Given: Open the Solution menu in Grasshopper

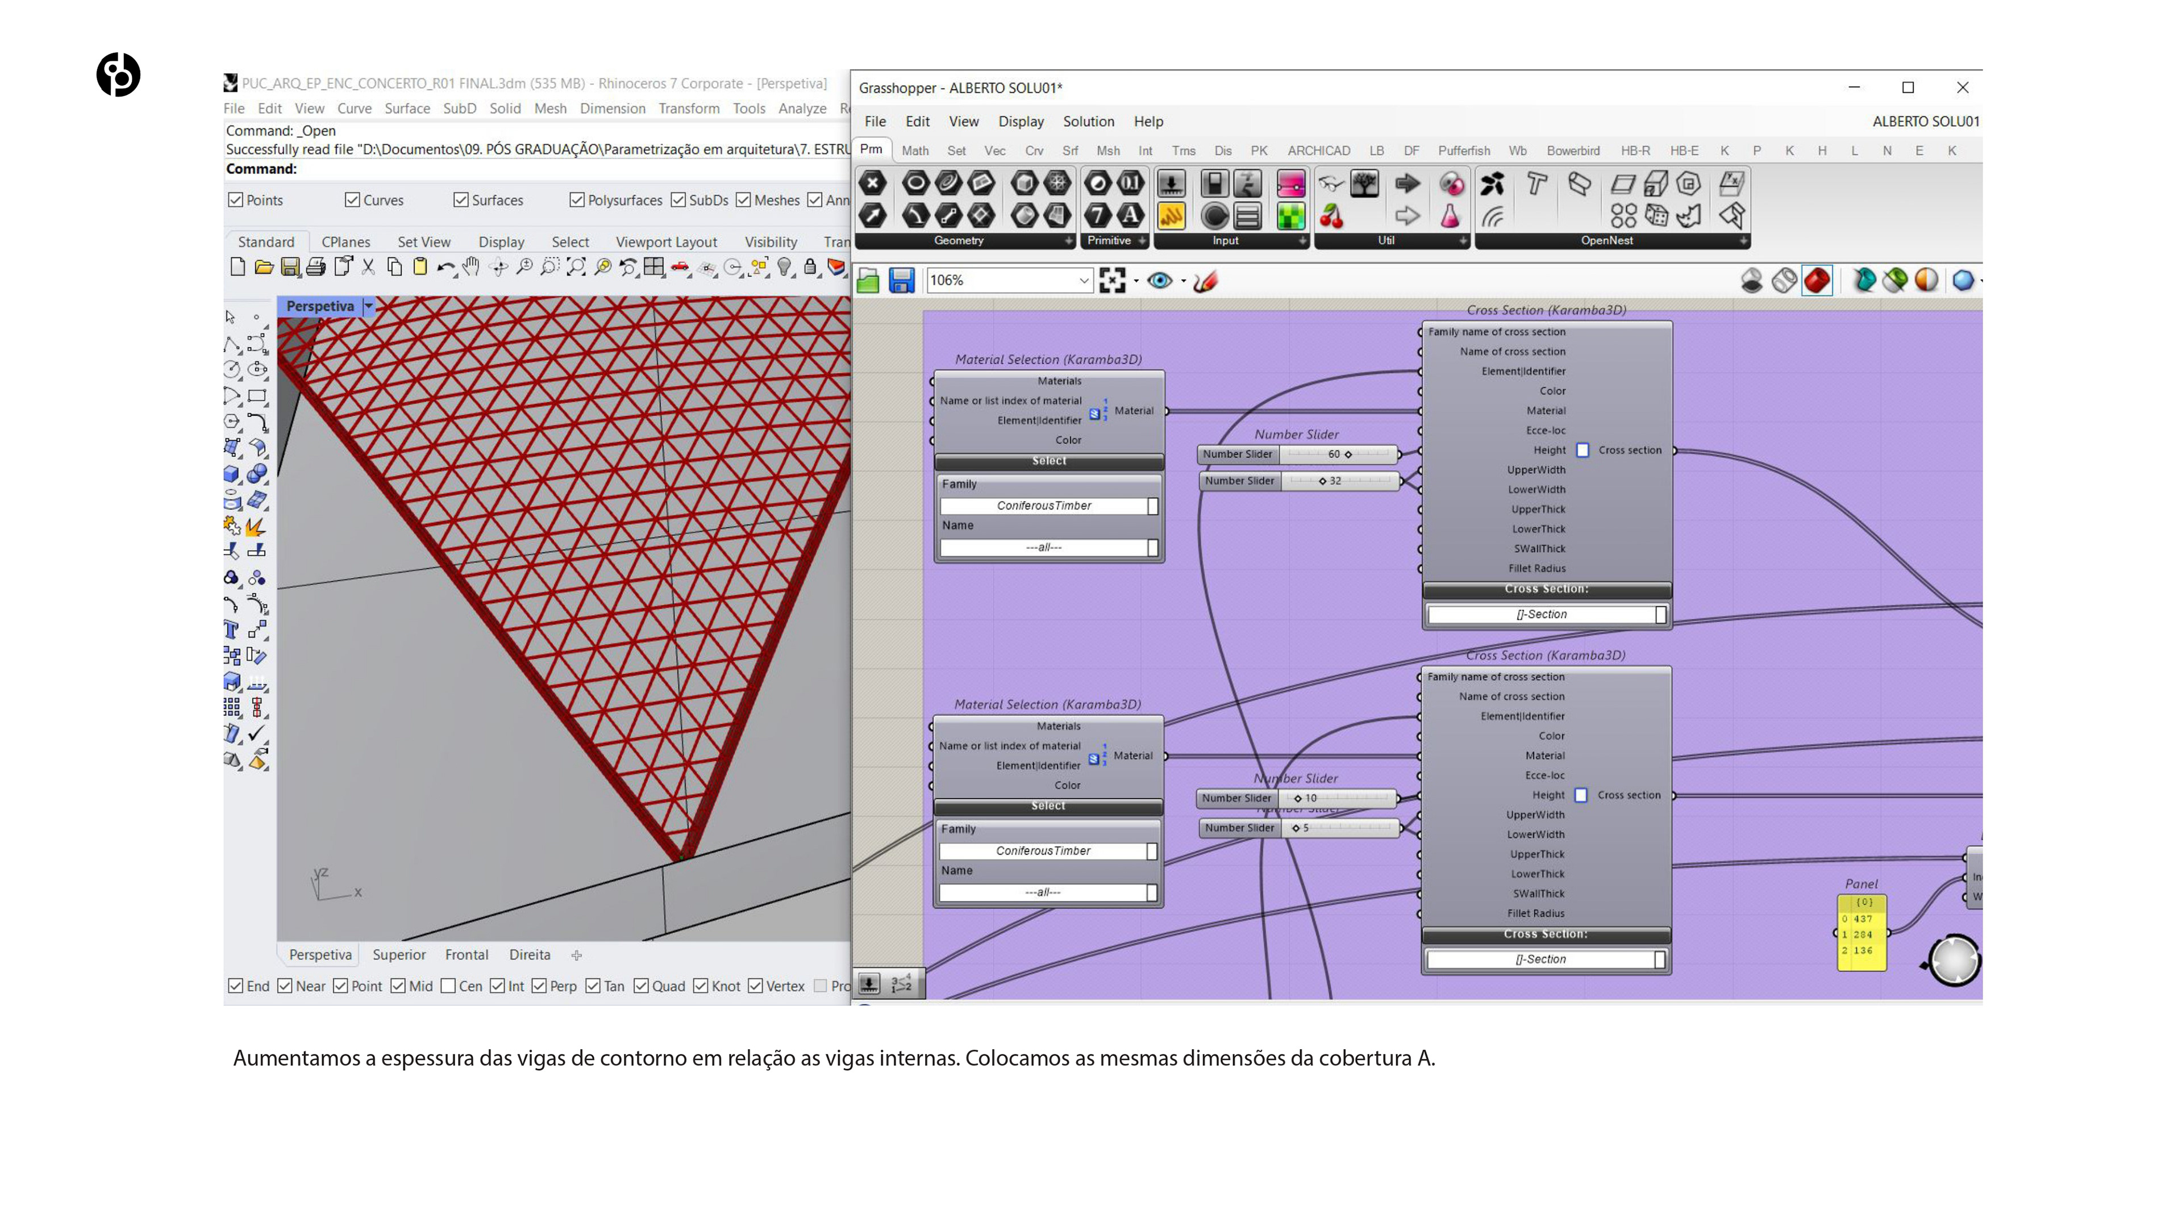Looking at the screenshot, I should 1088,121.
